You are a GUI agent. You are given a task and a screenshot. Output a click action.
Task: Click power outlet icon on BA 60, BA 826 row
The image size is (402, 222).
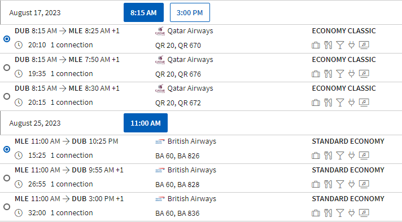[352, 156]
